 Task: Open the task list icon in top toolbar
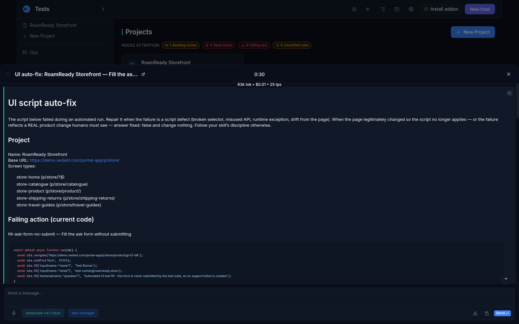(x=383, y=9)
